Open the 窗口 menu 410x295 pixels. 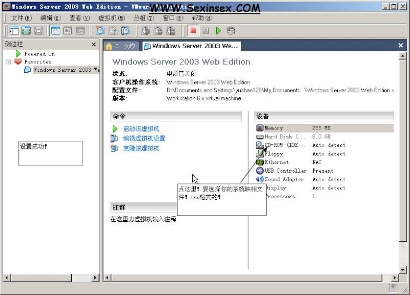click(x=173, y=18)
